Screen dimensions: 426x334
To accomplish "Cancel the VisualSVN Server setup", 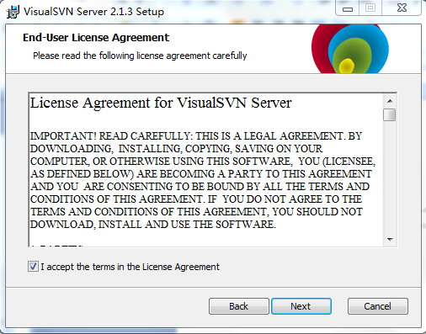I will [378, 306].
